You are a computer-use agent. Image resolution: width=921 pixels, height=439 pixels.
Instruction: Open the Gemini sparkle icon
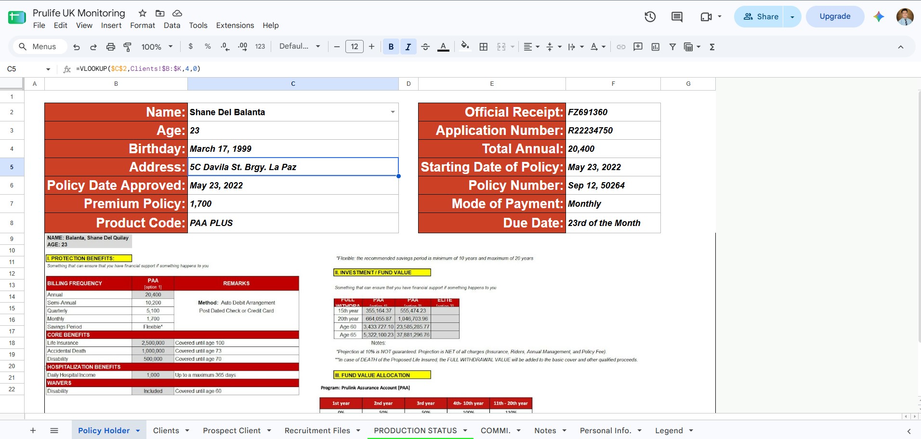pos(879,16)
